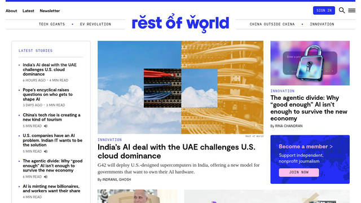Open China's tech rise tourism story
The width and height of the screenshot is (361, 203).
pyautogui.click(x=51, y=117)
